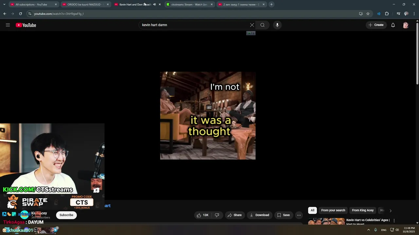Open the YouTube hamburger guide menu

click(x=8, y=25)
